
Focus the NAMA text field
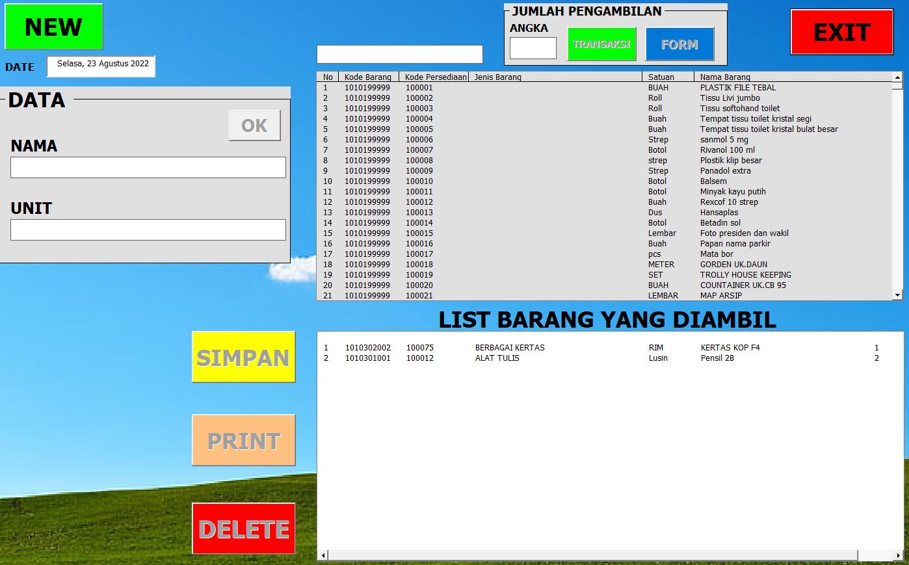pos(148,167)
